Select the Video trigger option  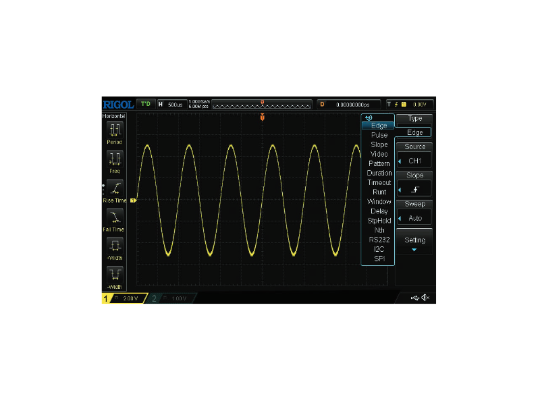click(379, 154)
